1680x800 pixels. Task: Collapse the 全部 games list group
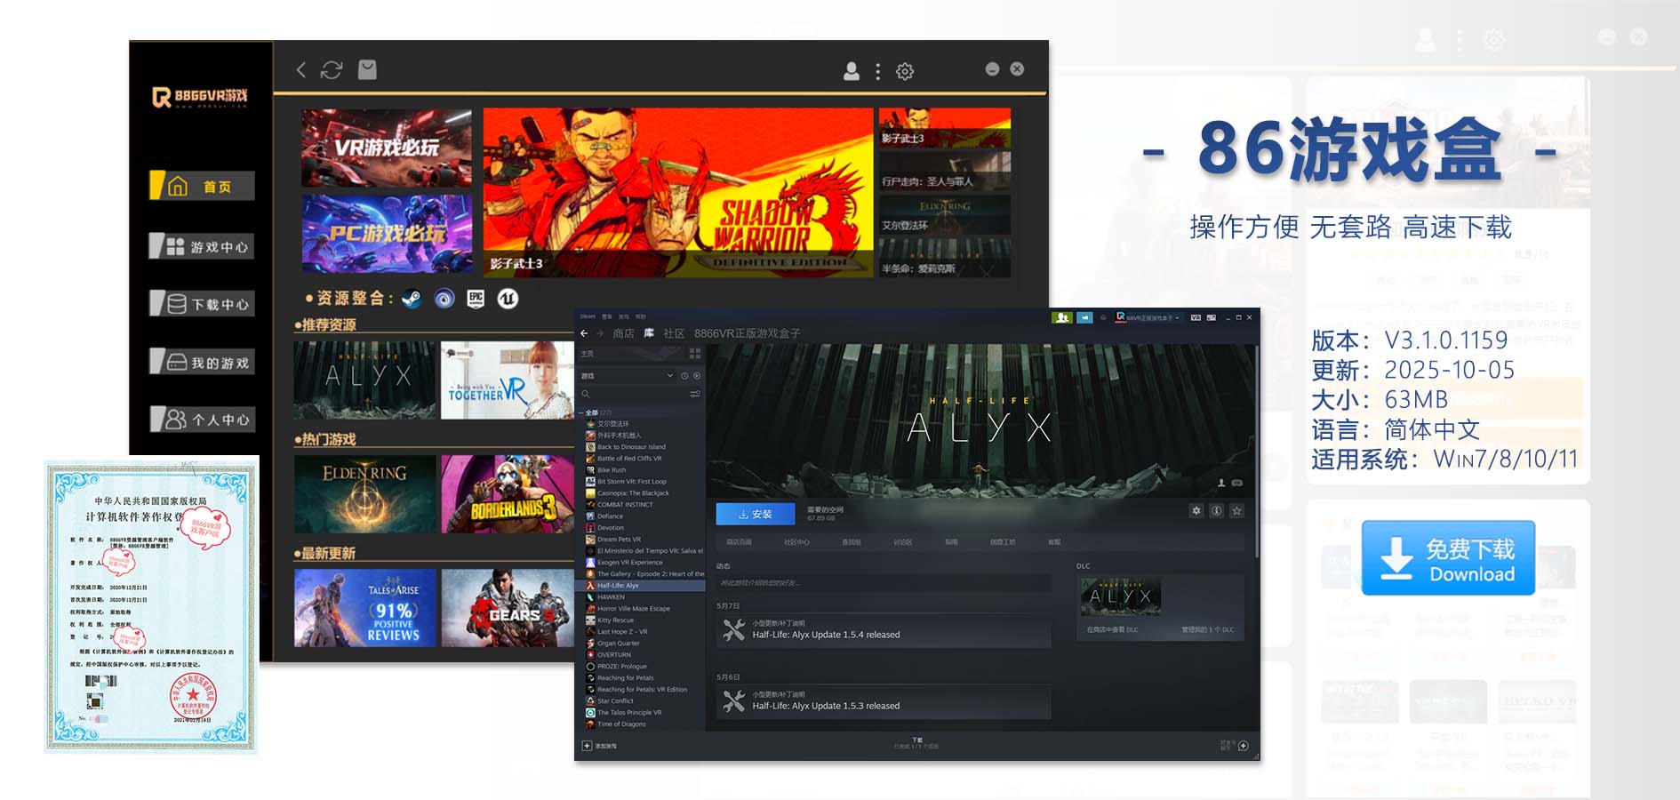581,412
